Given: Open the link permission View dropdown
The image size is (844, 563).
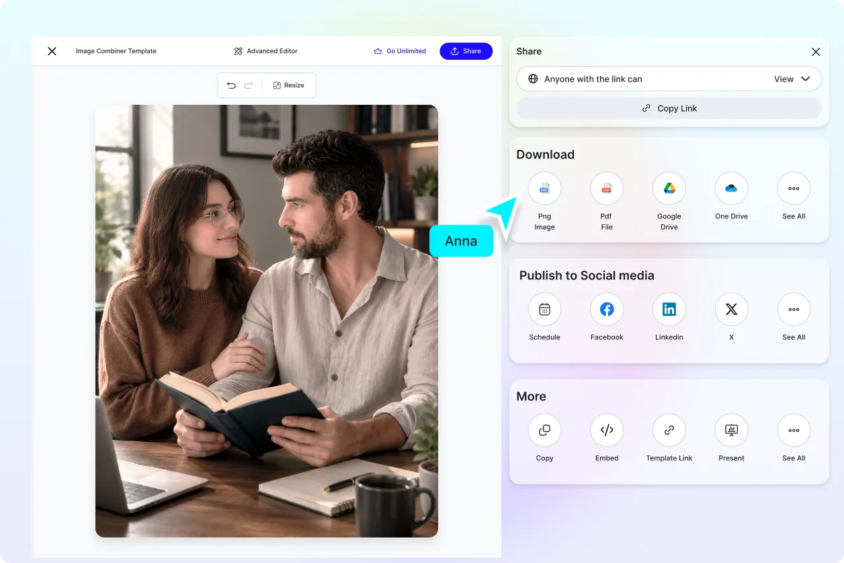Looking at the screenshot, I should (x=792, y=79).
